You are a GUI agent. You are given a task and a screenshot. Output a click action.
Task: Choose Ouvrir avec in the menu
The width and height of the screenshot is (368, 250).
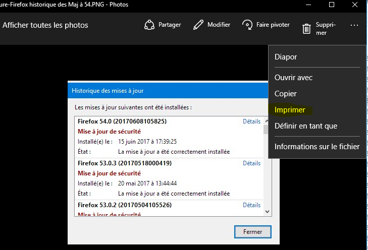[293, 78]
